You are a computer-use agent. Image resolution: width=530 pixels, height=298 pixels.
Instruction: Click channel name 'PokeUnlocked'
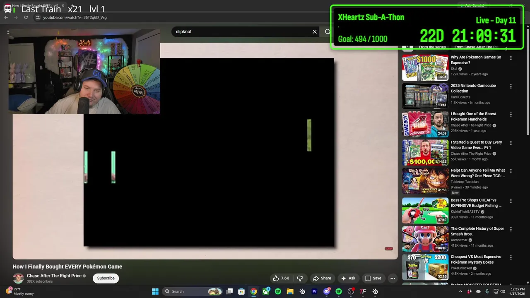point(462,268)
